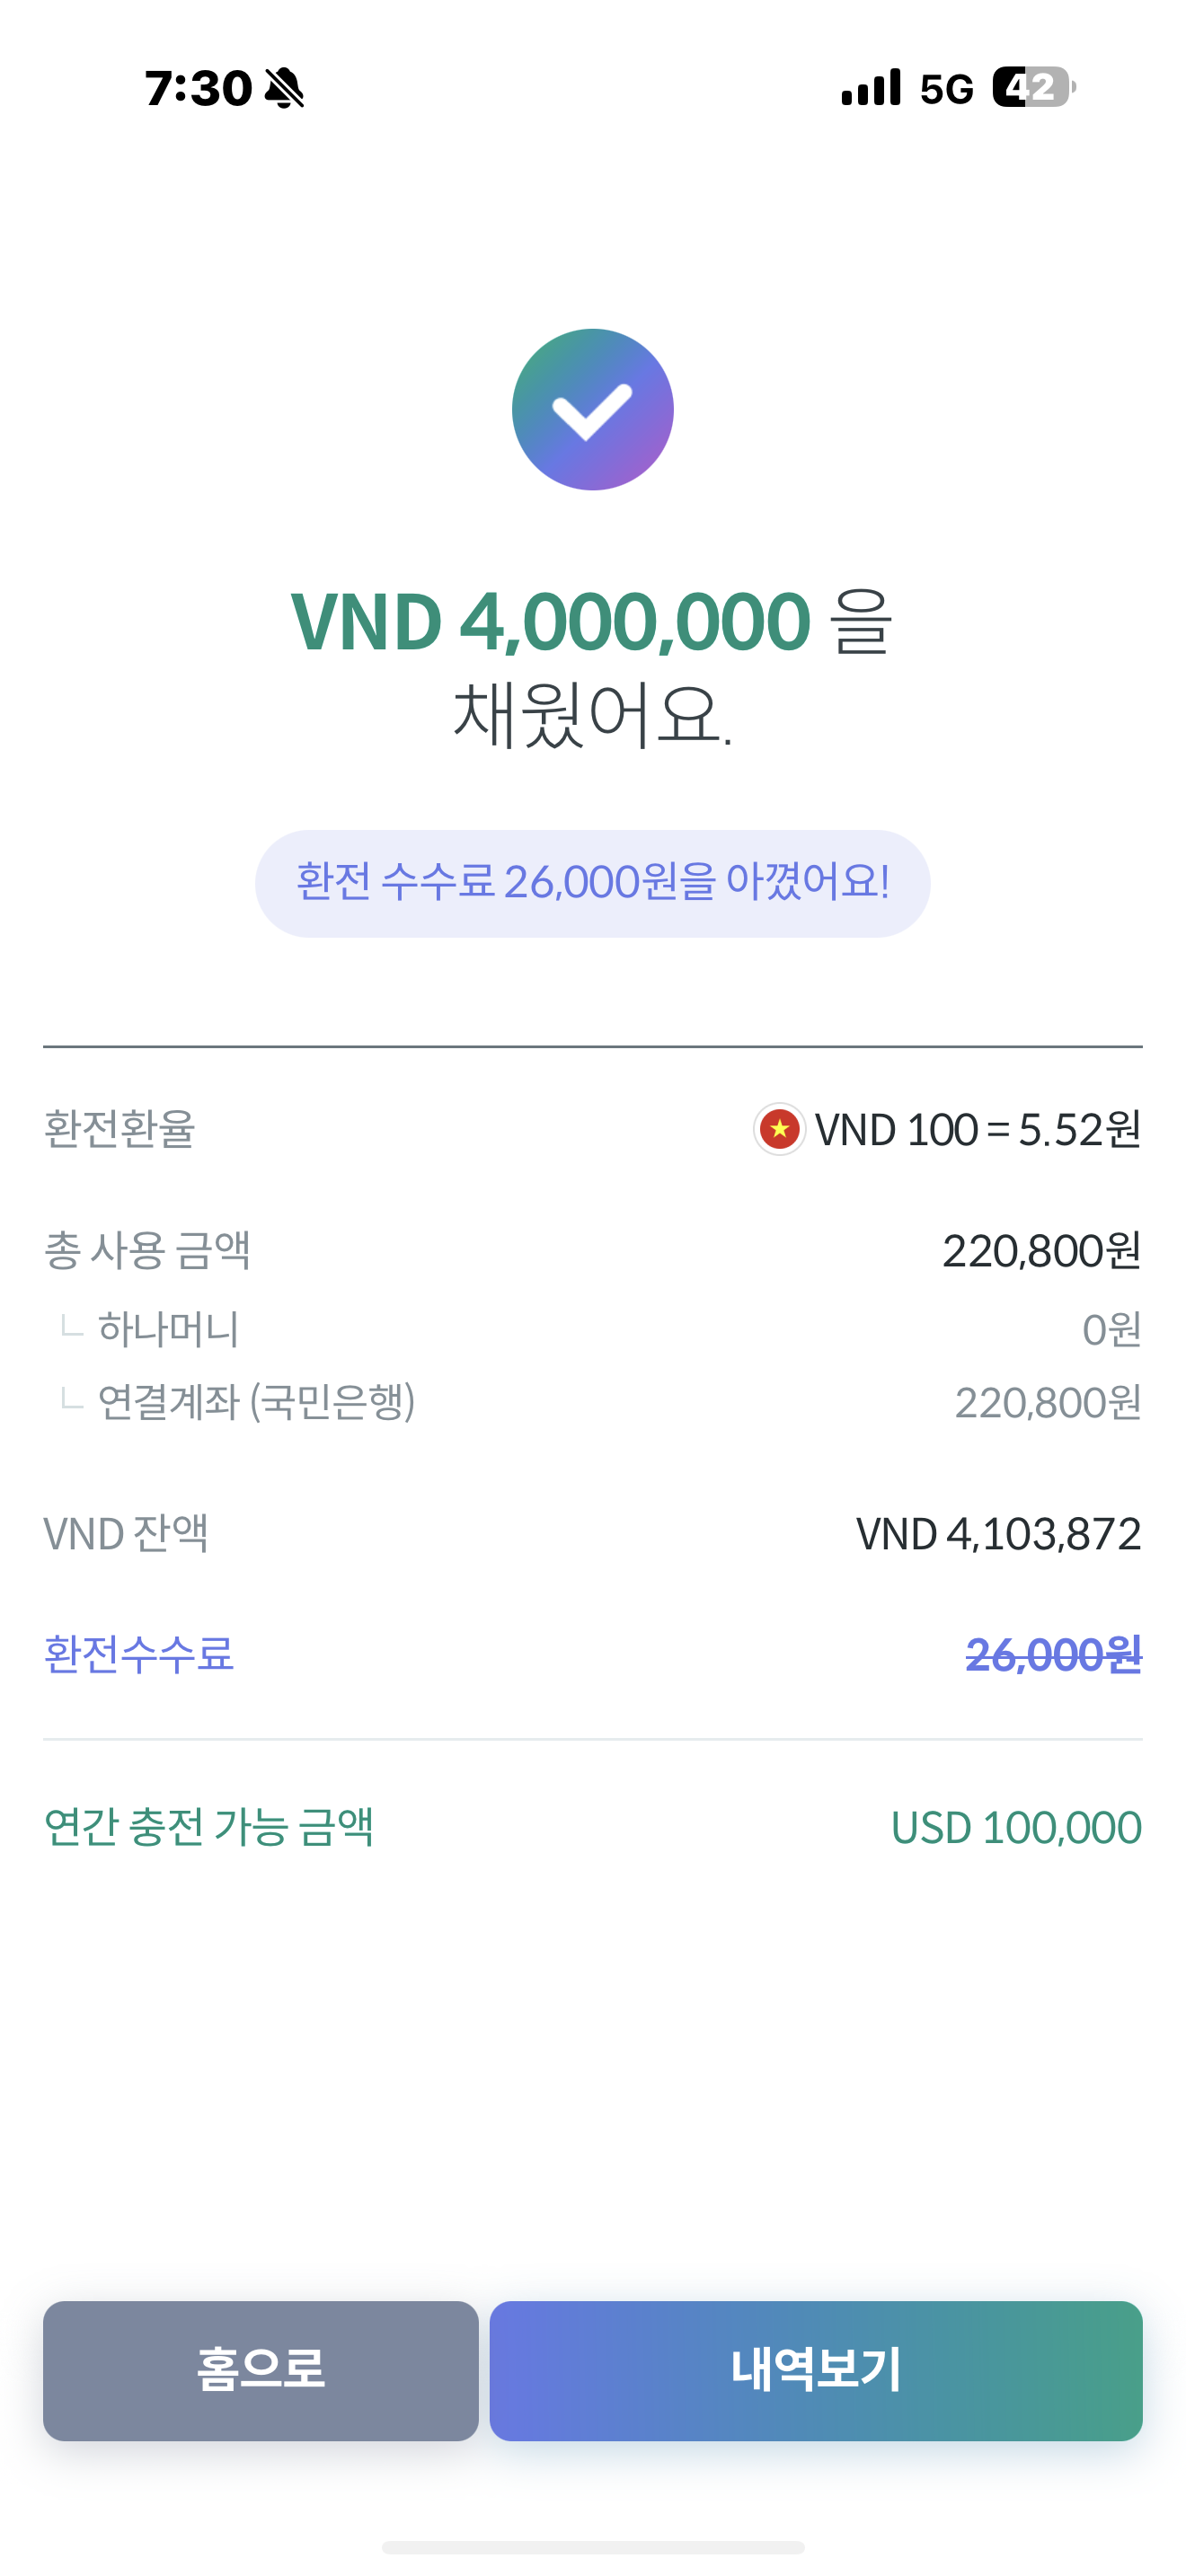Tap the VND 100 = 5.52원 exchange rate

click(977, 1130)
